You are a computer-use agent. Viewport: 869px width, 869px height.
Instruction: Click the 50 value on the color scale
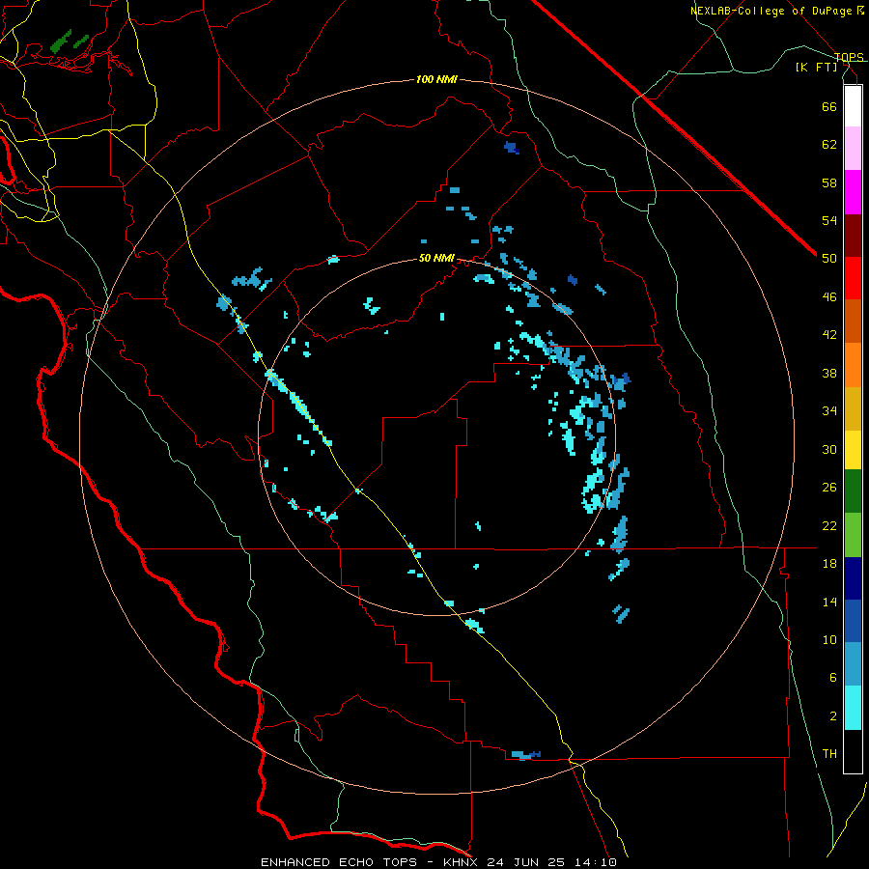pyautogui.click(x=829, y=259)
